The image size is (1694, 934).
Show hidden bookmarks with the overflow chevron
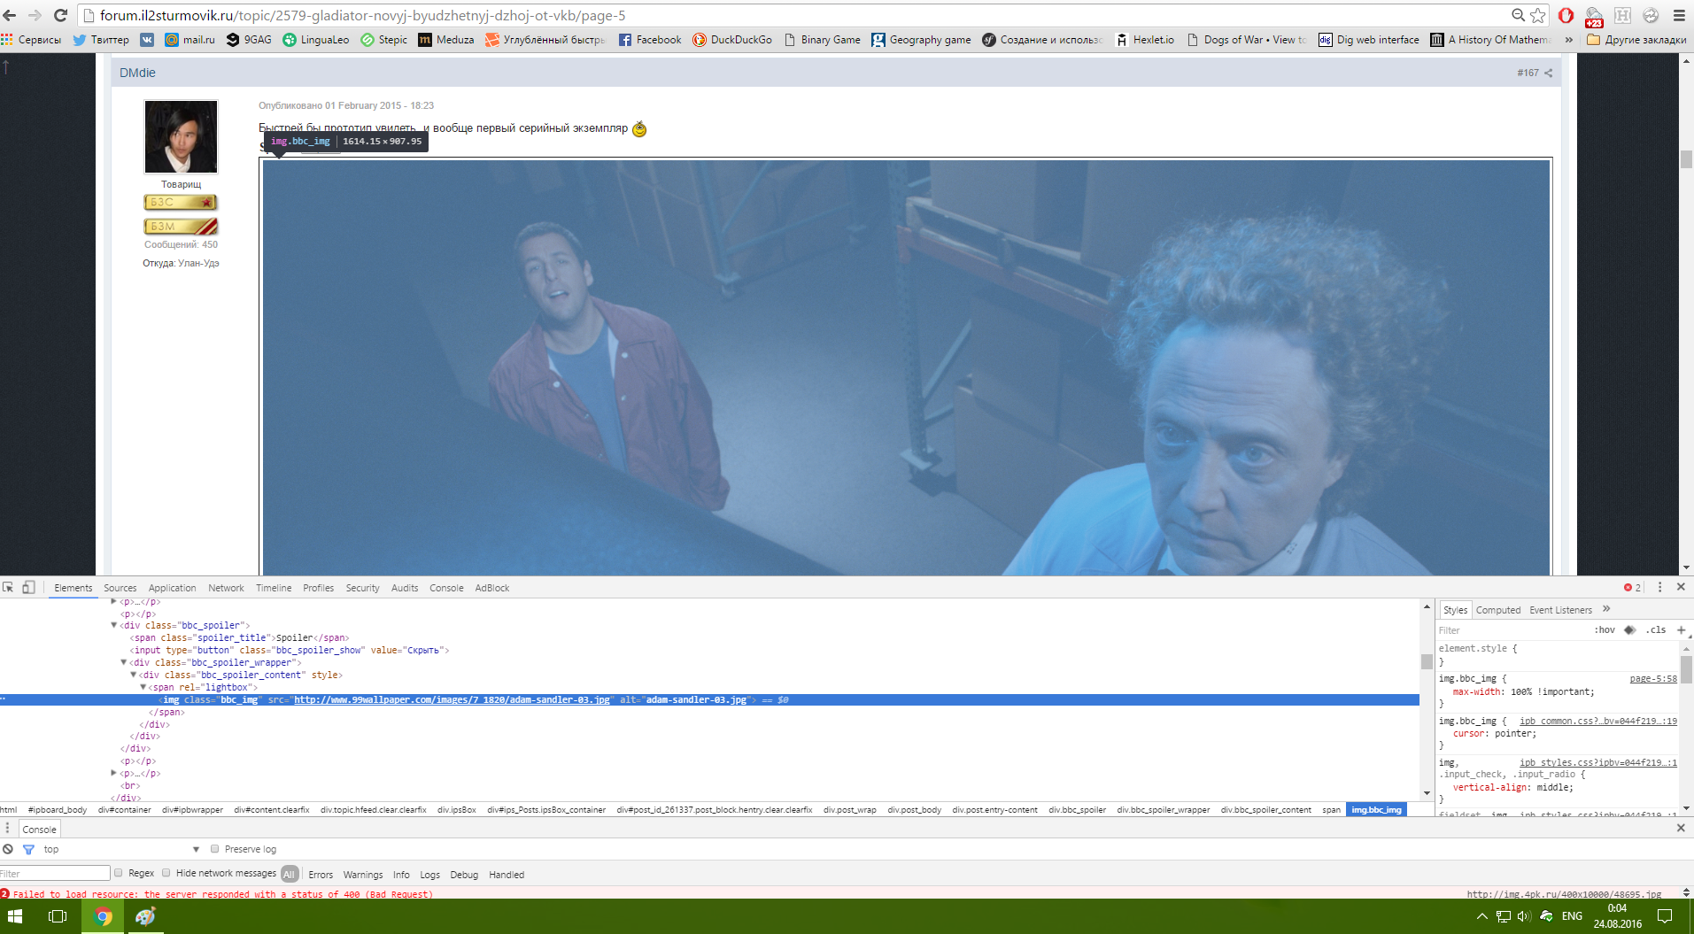click(x=1569, y=40)
